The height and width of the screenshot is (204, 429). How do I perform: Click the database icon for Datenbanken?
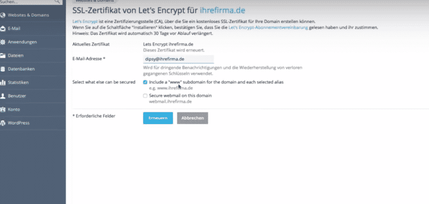[x=3, y=69]
